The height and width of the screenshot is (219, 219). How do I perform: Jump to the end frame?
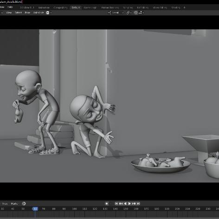click(x=138, y=204)
